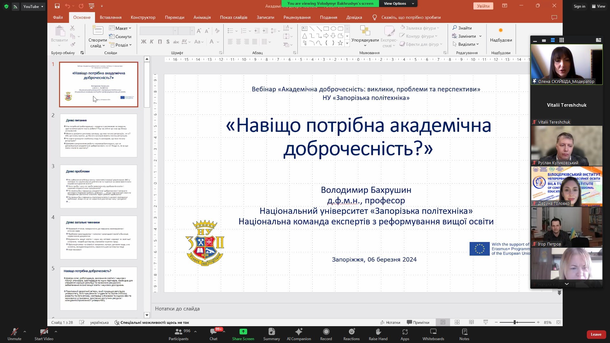Unmute the microphone
The width and height of the screenshot is (610, 343).
click(14, 332)
